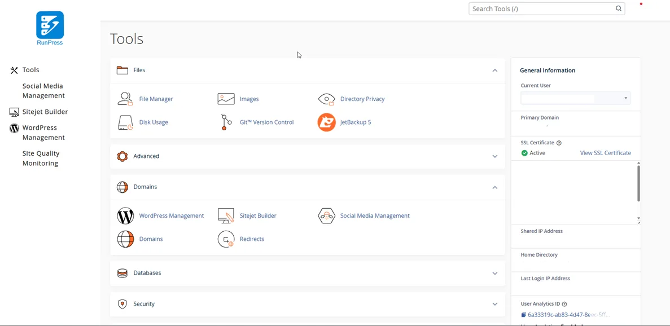Open the Images link
Viewport: 670px width, 326px height.
[249, 99]
